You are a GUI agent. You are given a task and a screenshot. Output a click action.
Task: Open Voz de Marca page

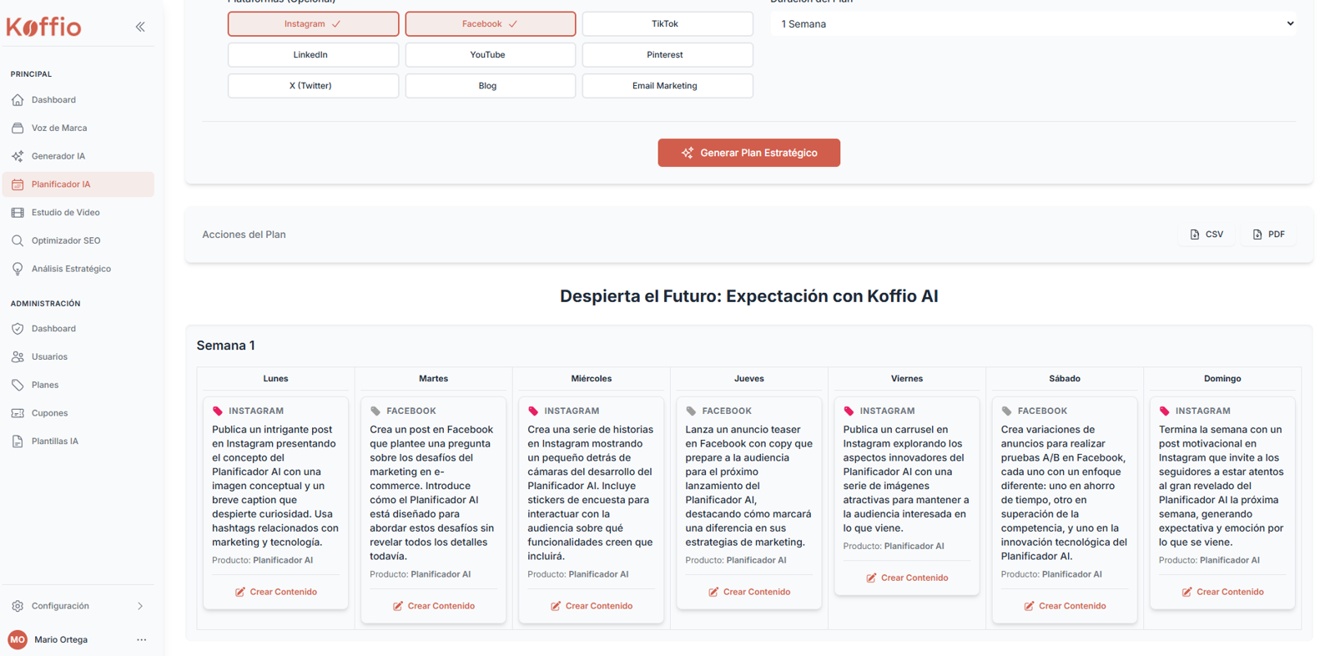pyautogui.click(x=78, y=129)
